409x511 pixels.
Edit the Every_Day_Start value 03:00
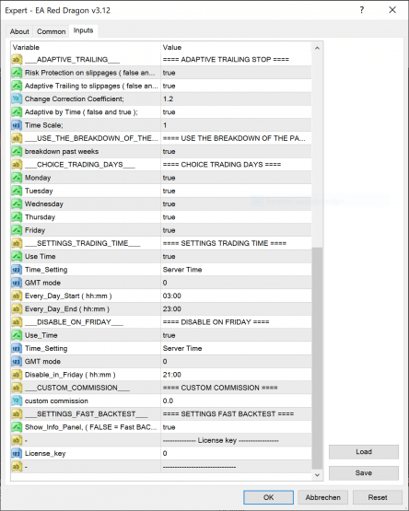(x=236, y=296)
